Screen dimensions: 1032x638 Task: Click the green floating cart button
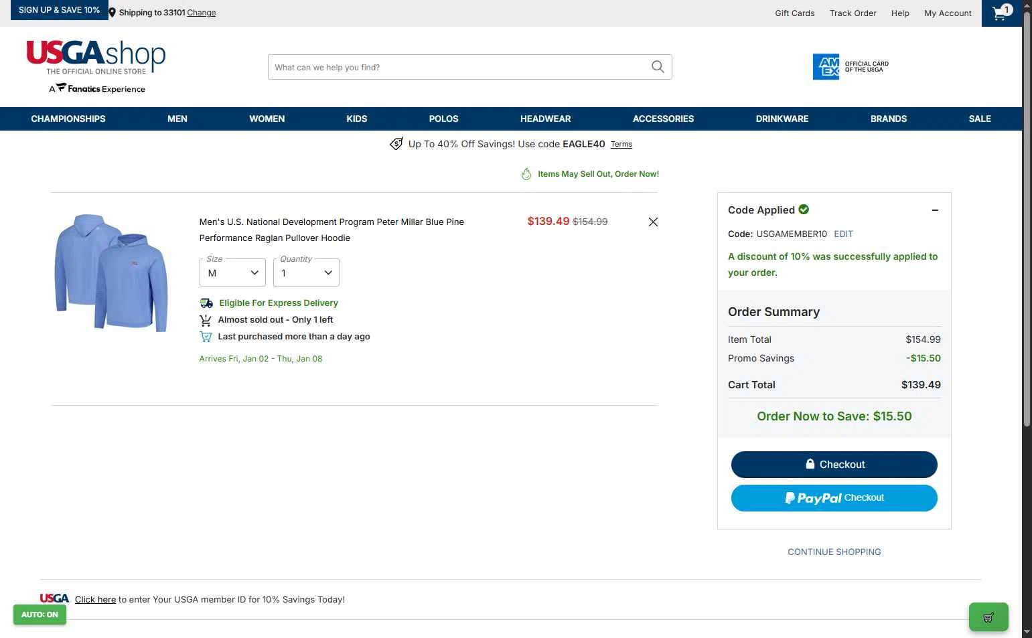988,617
